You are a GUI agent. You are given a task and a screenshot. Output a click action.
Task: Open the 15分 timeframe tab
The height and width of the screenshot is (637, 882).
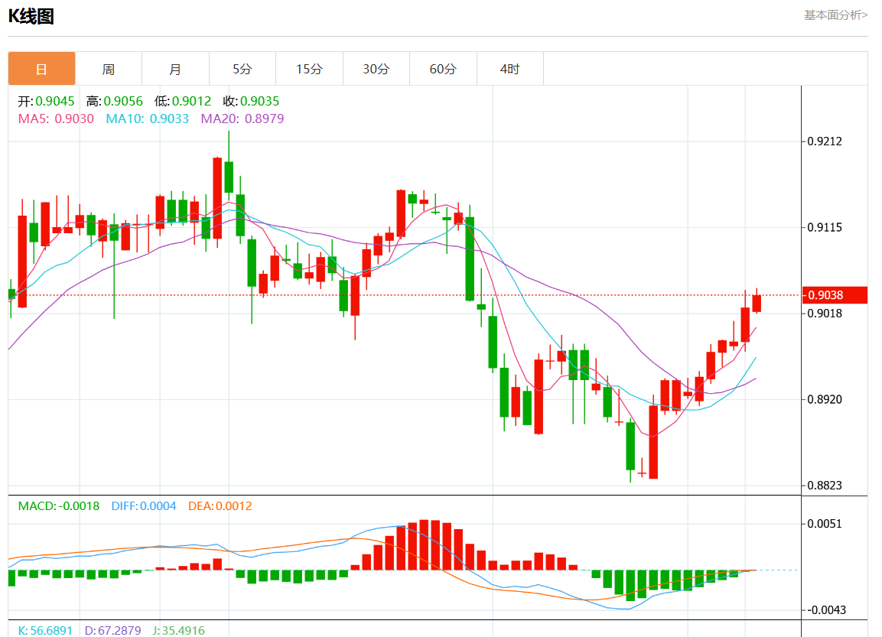[x=309, y=69]
